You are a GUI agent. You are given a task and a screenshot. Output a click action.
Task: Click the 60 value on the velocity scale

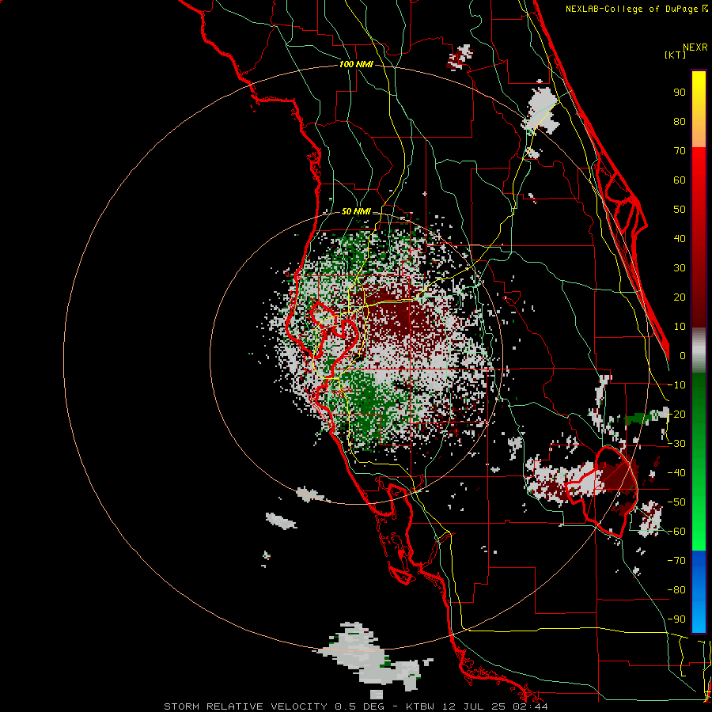[x=680, y=180]
